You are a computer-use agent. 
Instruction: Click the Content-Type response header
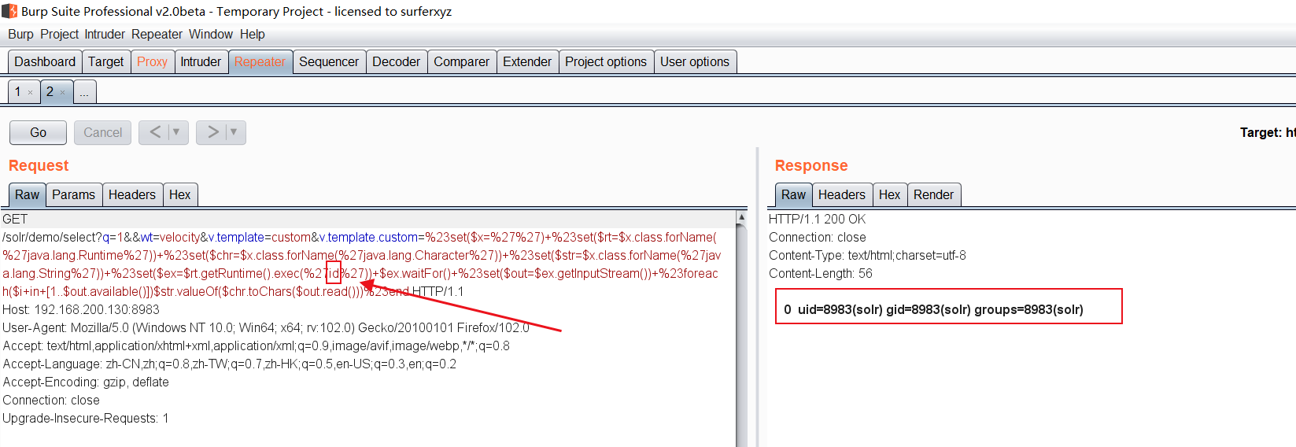[x=867, y=256]
